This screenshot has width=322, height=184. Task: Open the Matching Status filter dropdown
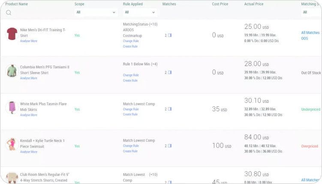(x=311, y=12)
